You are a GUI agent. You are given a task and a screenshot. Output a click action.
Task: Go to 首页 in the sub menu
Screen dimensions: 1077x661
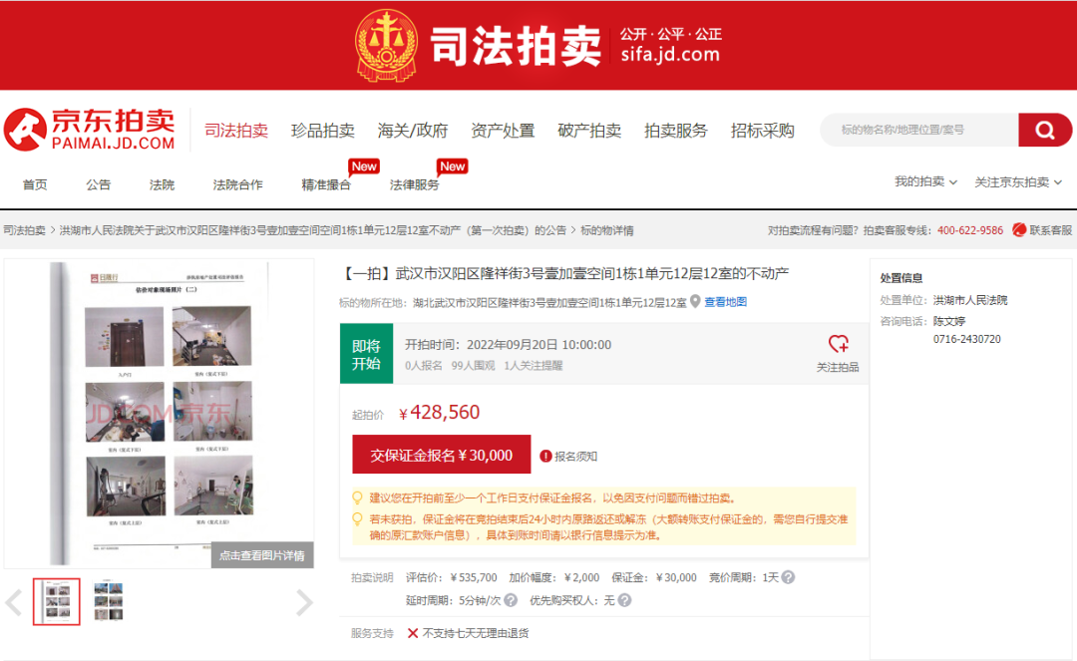point(35,184)
